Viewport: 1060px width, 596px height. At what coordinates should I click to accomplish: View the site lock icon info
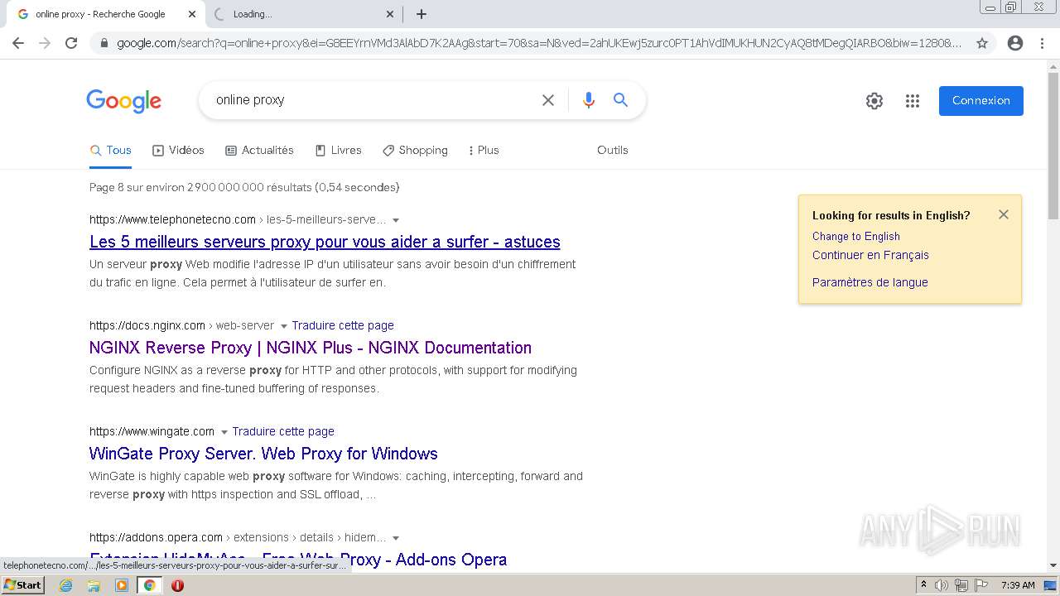pyautogui.click(x=104, y=43)
